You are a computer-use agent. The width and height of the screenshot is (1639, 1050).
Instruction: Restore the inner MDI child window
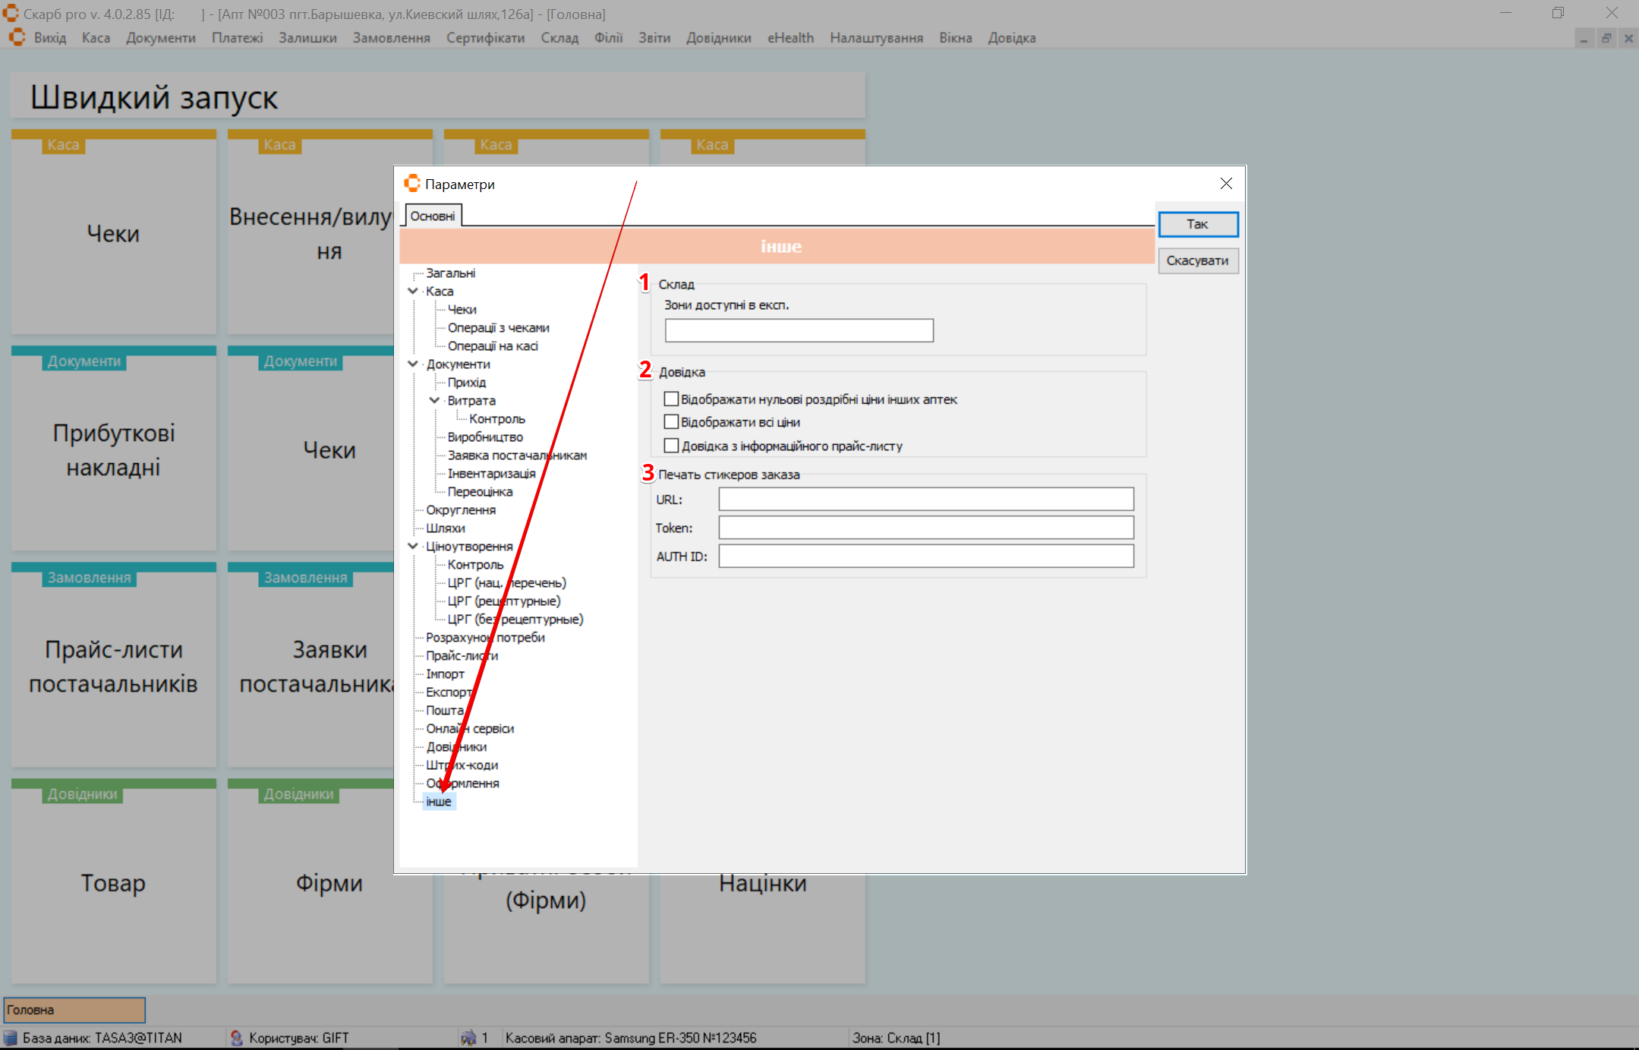coord(1606,38)
